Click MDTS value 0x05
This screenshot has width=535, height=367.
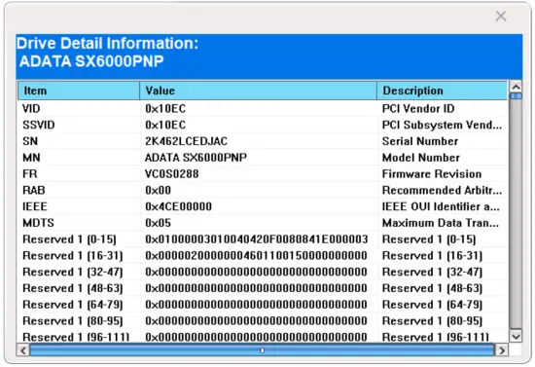[x=158, y=223]
